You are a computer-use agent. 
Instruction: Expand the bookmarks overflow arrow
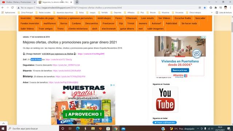coord(212,13)
